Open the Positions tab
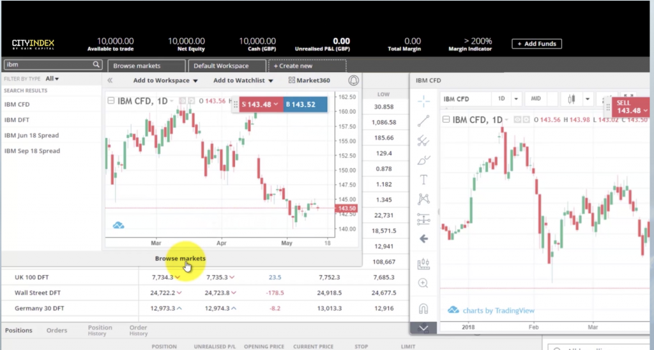This screenshot has width=654, height=350. point(19,330)
